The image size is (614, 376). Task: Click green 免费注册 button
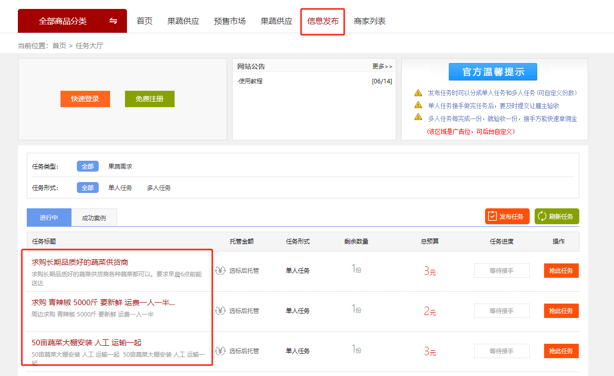(150, 99)
